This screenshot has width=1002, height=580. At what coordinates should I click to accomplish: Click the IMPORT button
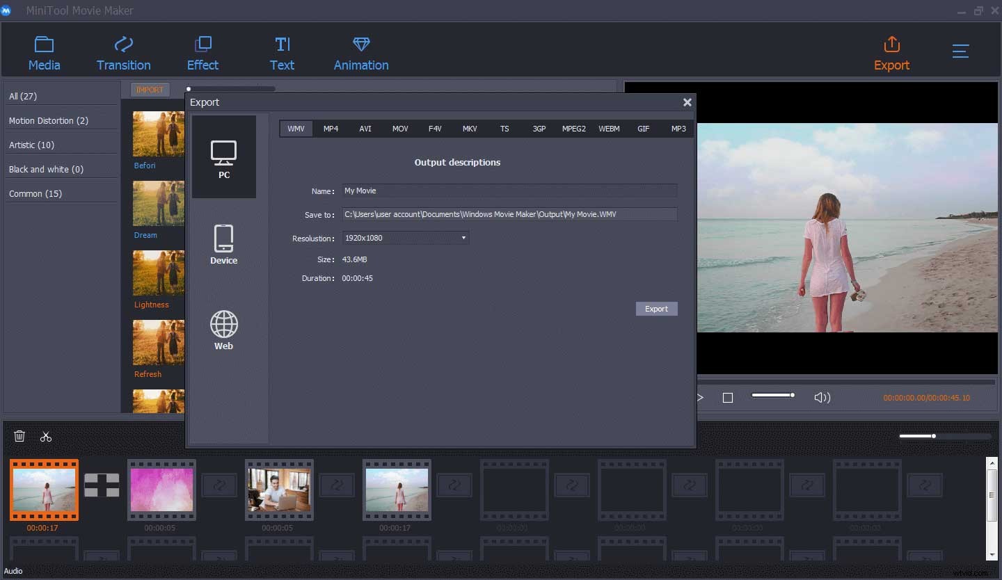149,89
